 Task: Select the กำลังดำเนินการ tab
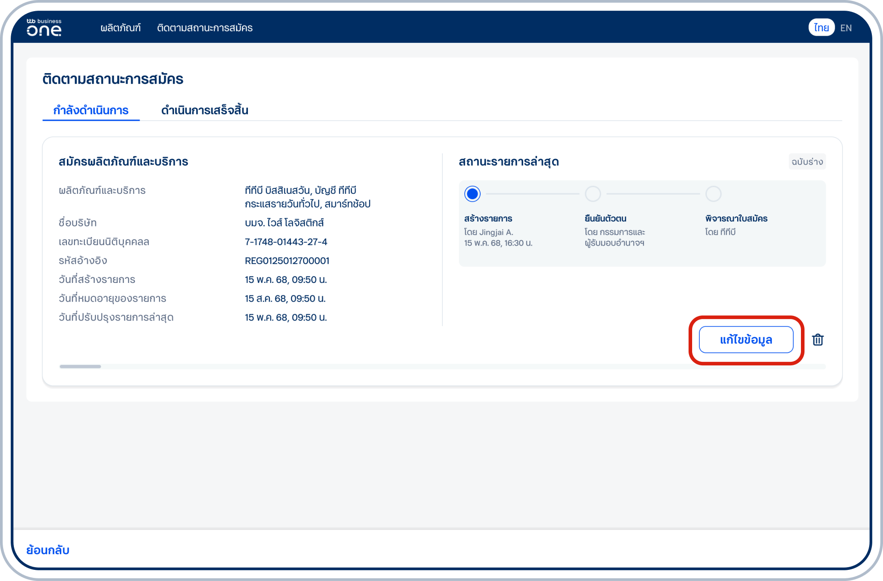(x=91, y=110)
